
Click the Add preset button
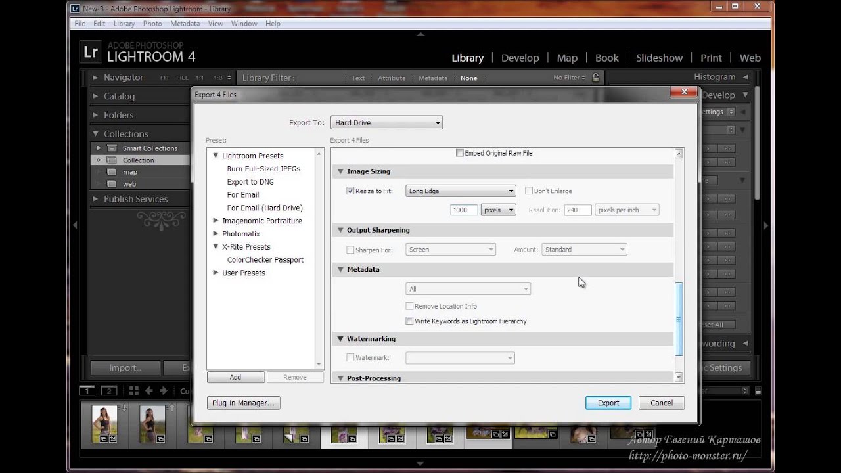click(x=235, y=377)
